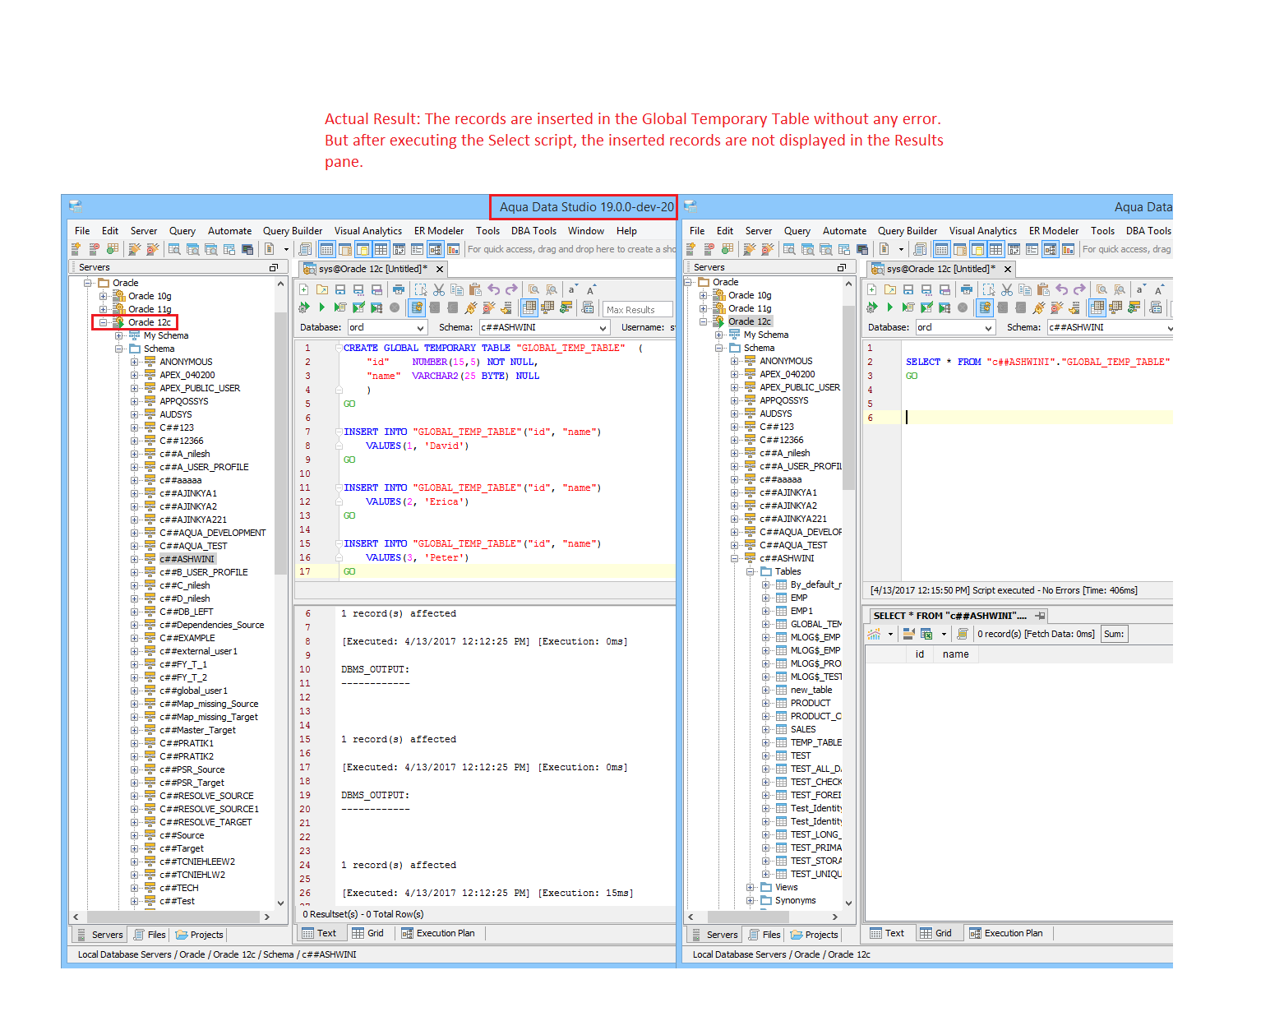
Task: Open the Database dropdown in left window
Action: tap(418, 327)
